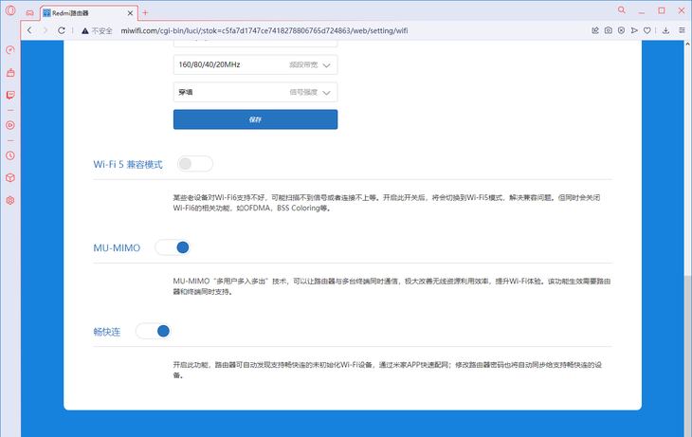
Task: Disable the 畅快连 toggle
Action: point(153,331)
